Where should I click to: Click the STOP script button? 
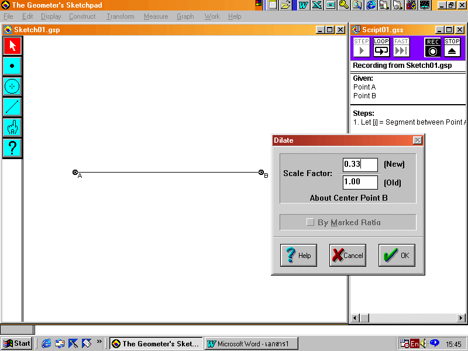point(452,47)
